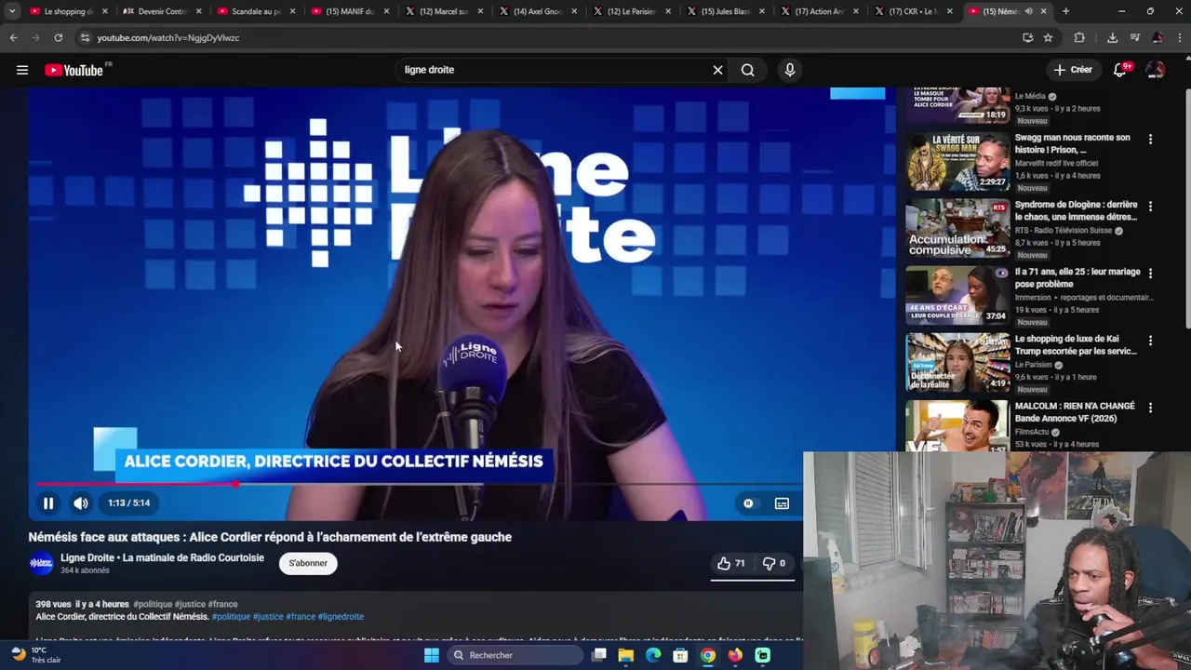Close the '(15) Jules Blast' tab
This screenshot has height=670, width=1191.
click(x=761, y=11)
